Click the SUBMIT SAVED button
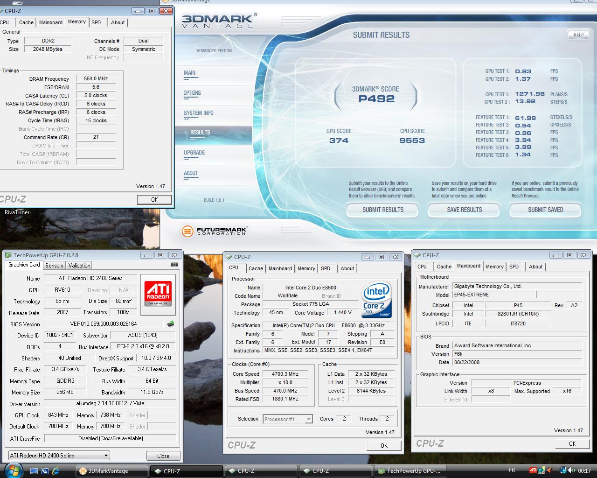597x478 pixels. point(545,210)
